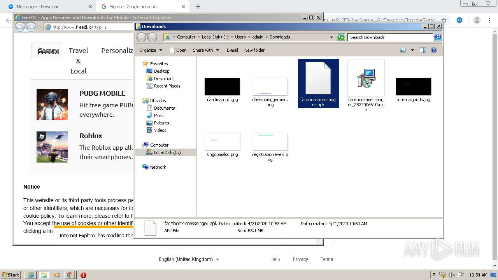Select the facebook-messenger.apk file
498x280 pixels.
(x=318, y=83)
